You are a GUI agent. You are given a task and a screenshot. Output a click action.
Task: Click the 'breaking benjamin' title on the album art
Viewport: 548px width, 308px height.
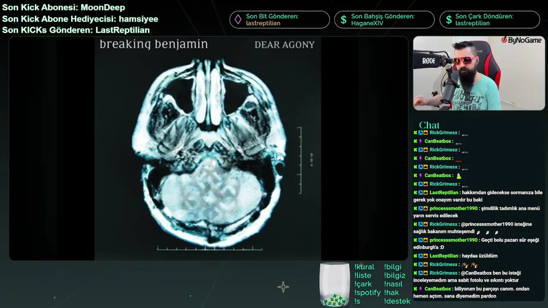pos(154,44)
